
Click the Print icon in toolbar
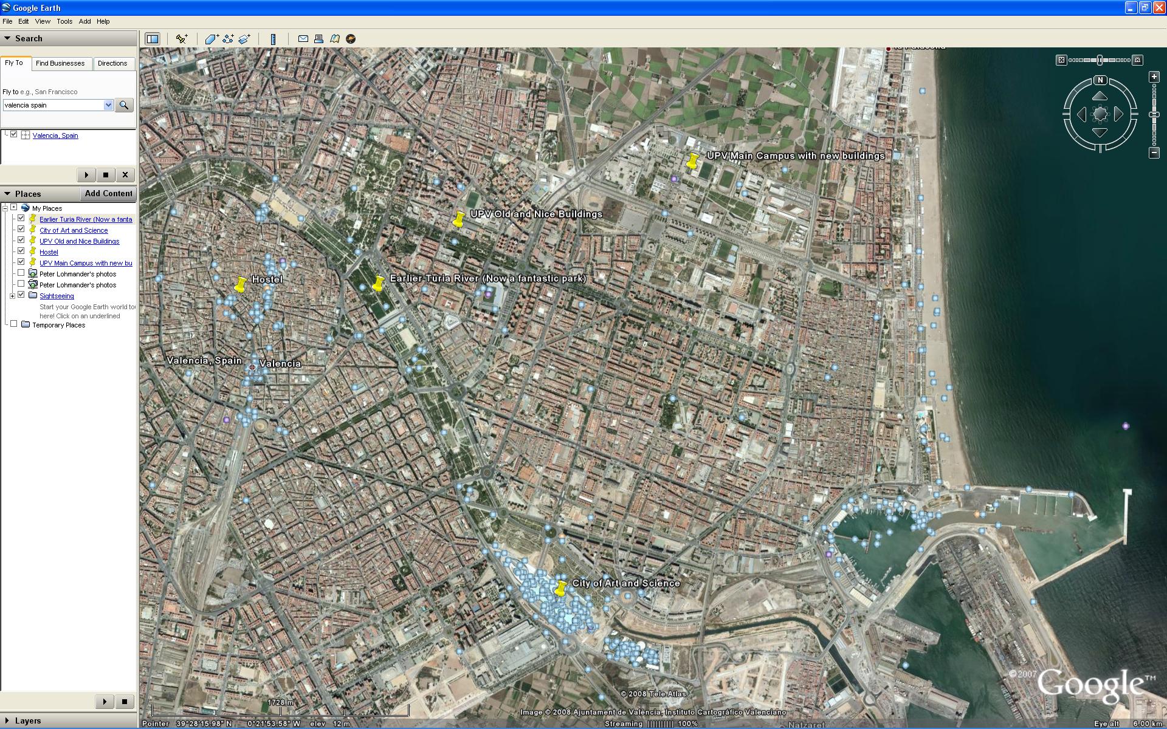coord(318,39)
